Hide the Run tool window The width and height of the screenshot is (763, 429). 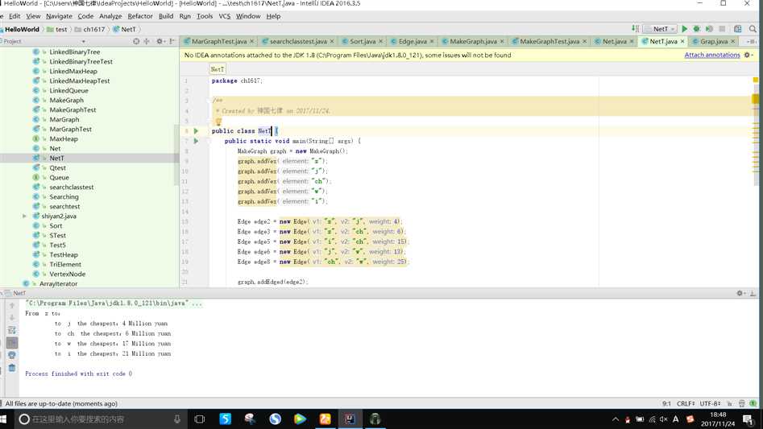(x=753, y=293)
